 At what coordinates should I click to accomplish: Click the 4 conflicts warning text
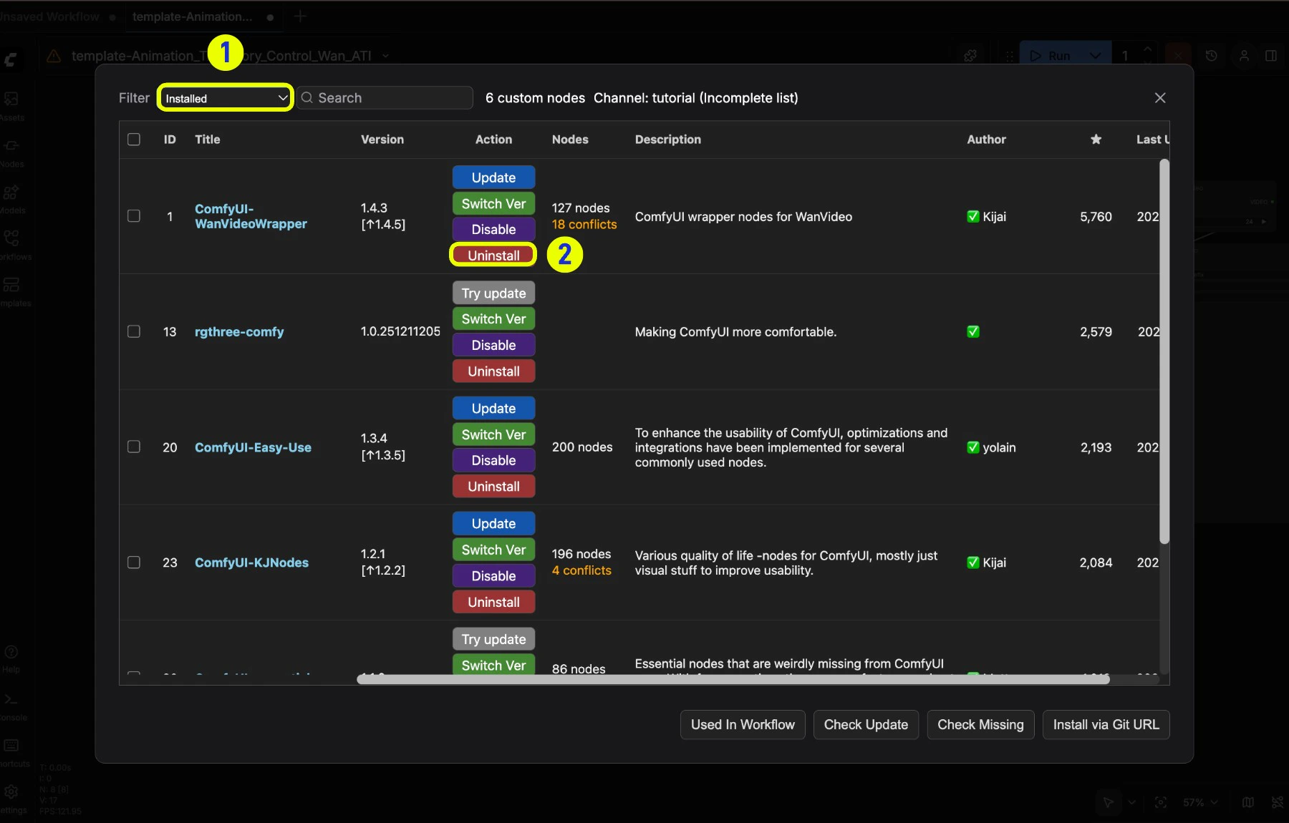[x=581, y=570]
